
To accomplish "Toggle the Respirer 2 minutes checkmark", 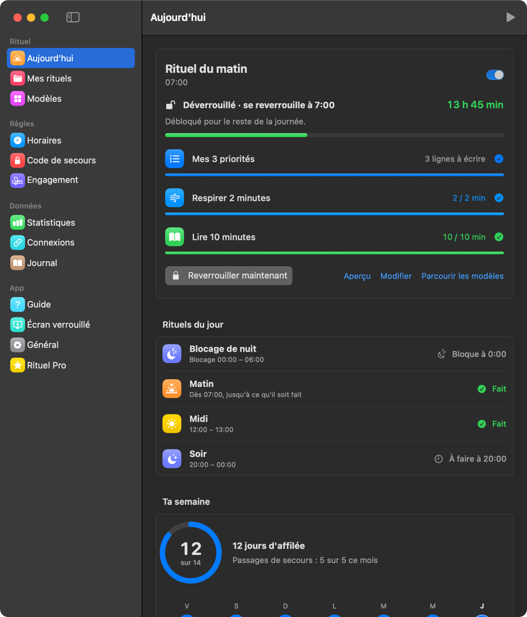I will tap(499, 197).
